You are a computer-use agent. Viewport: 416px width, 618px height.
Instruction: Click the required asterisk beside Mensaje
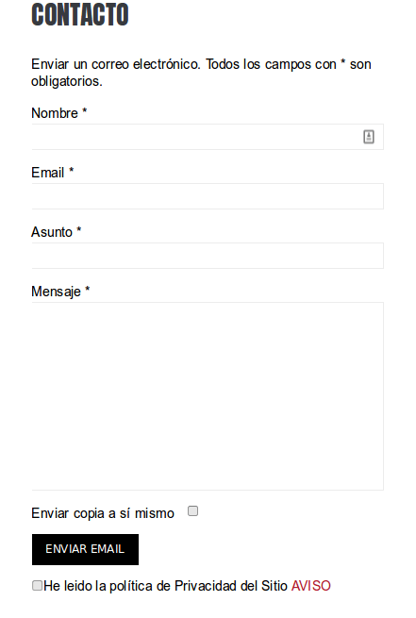[x=88, y=290]
